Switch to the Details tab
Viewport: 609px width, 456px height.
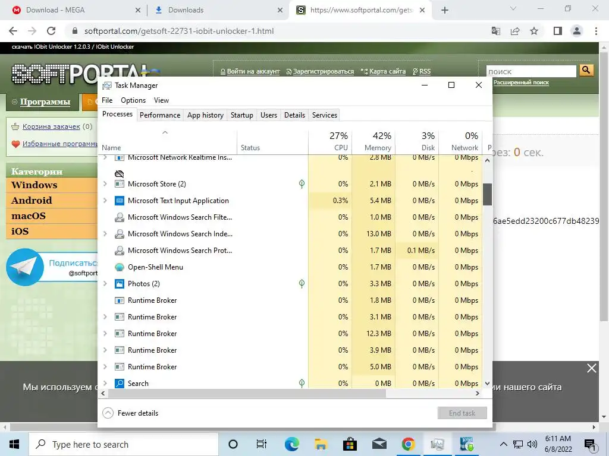click(x=294, y=115)
